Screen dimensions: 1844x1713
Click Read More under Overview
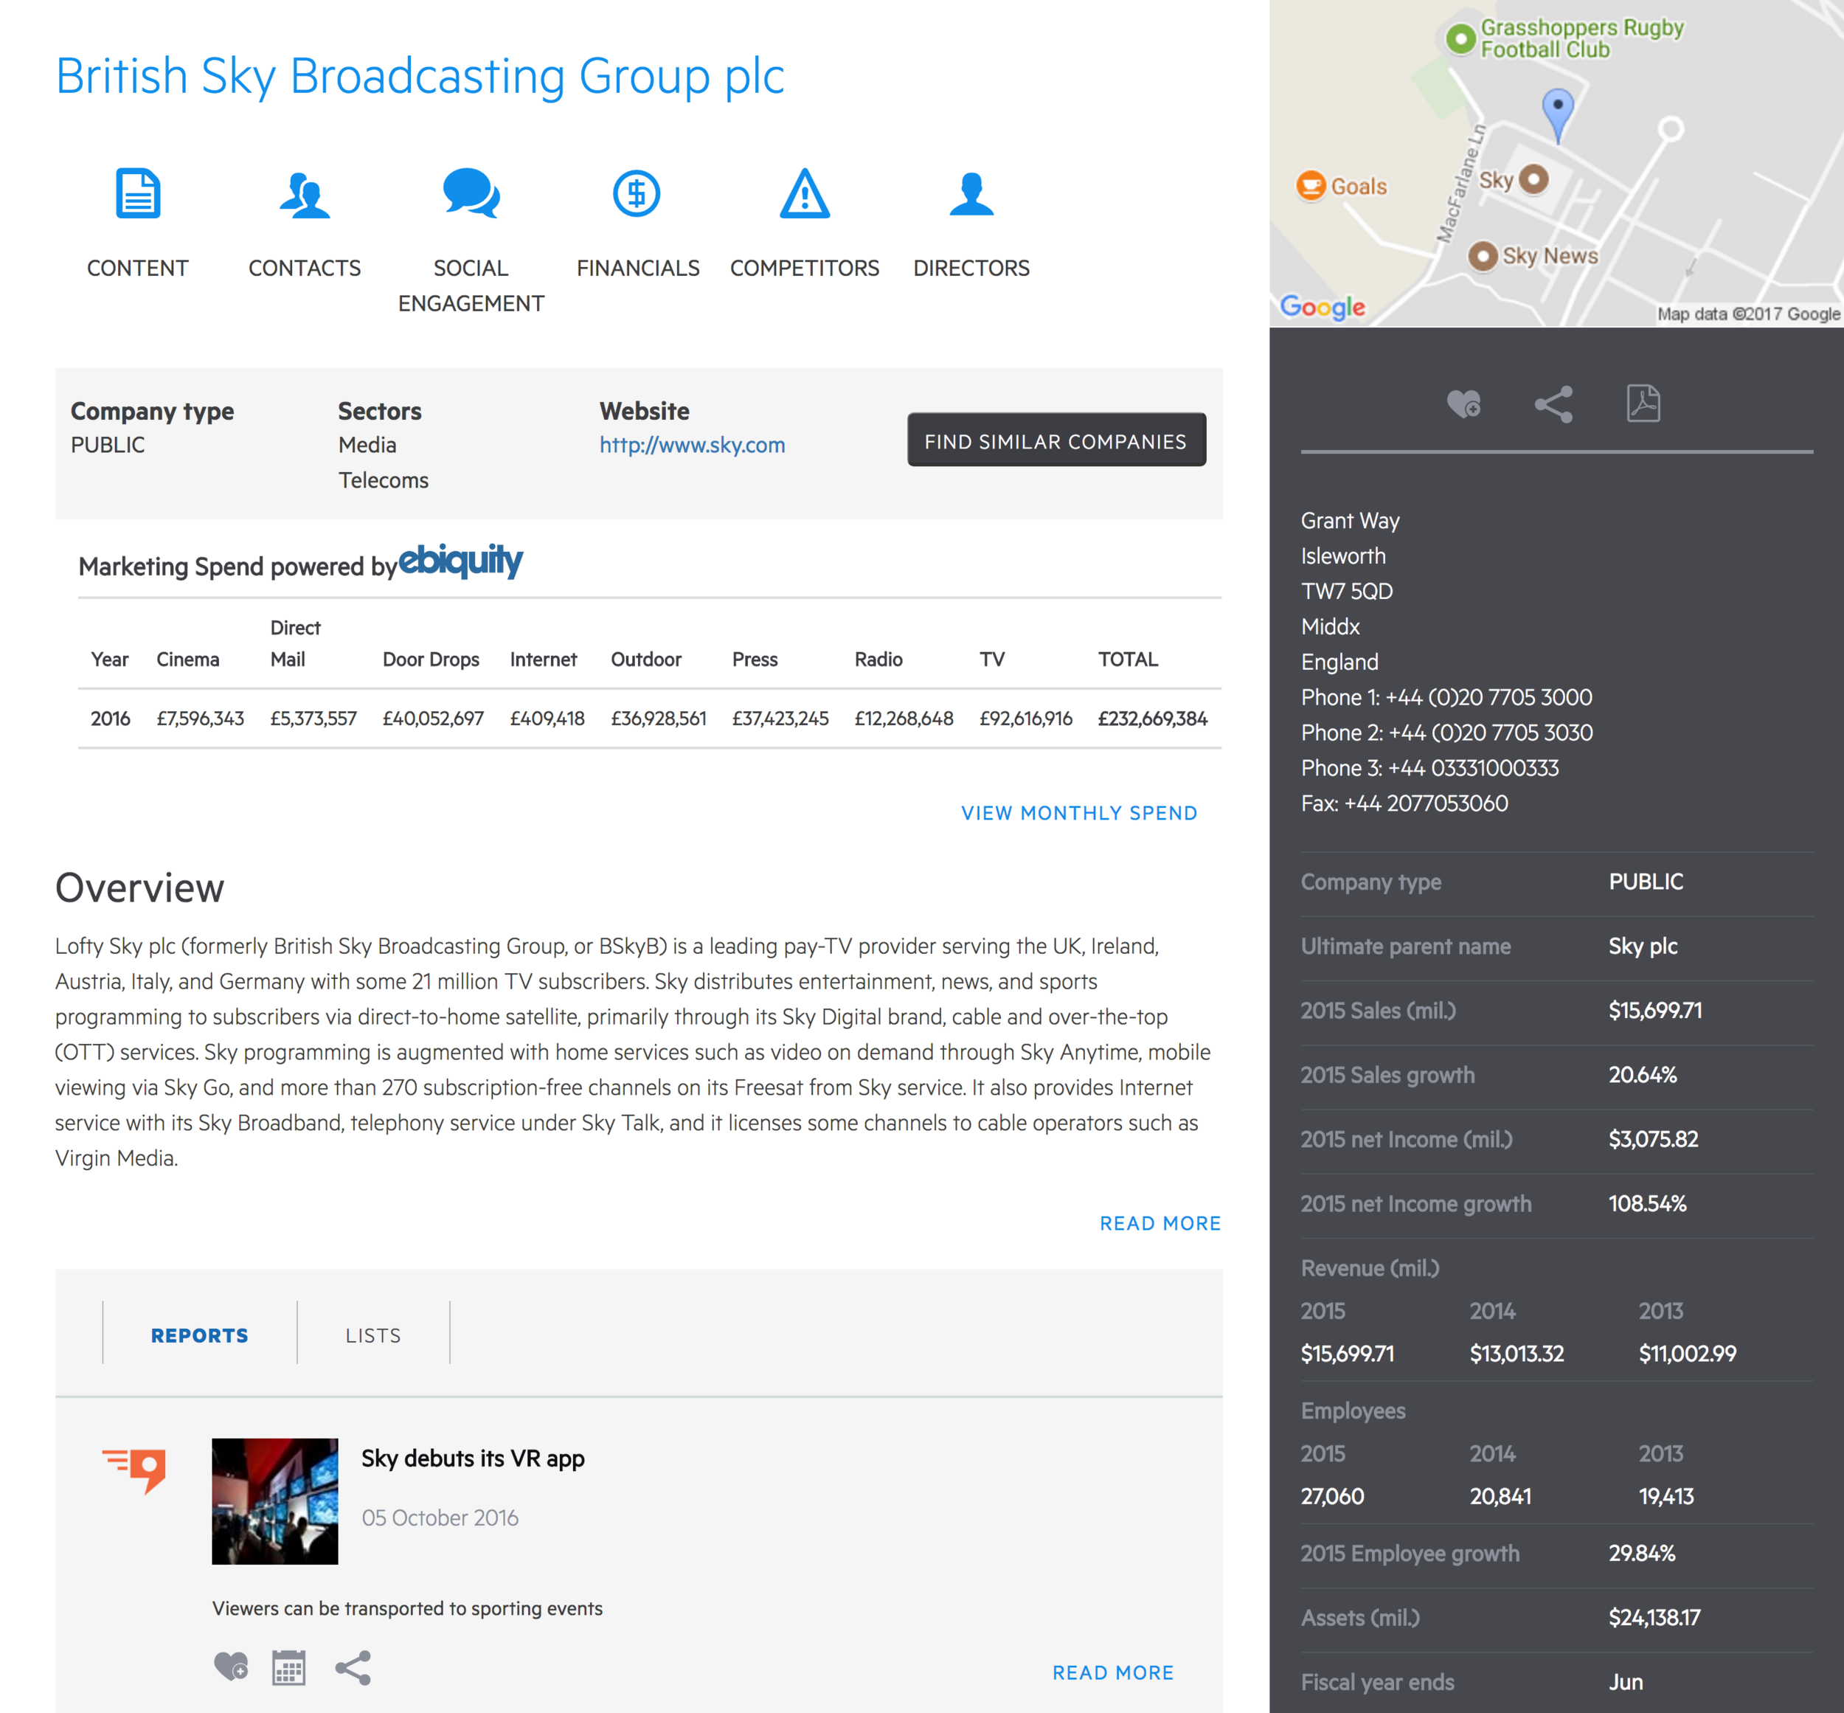coord(1160,1224)
